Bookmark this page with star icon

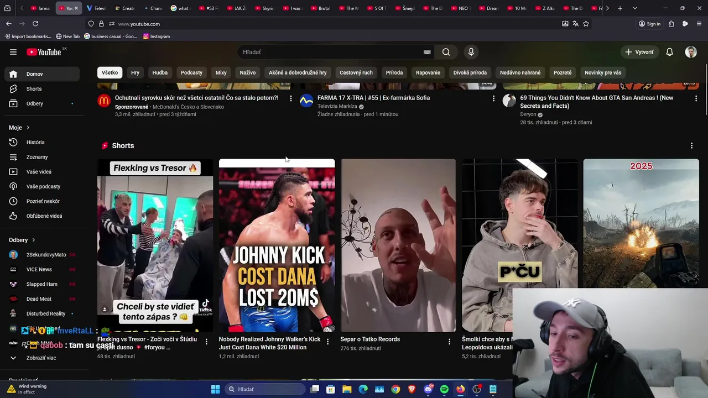[586, 24]
